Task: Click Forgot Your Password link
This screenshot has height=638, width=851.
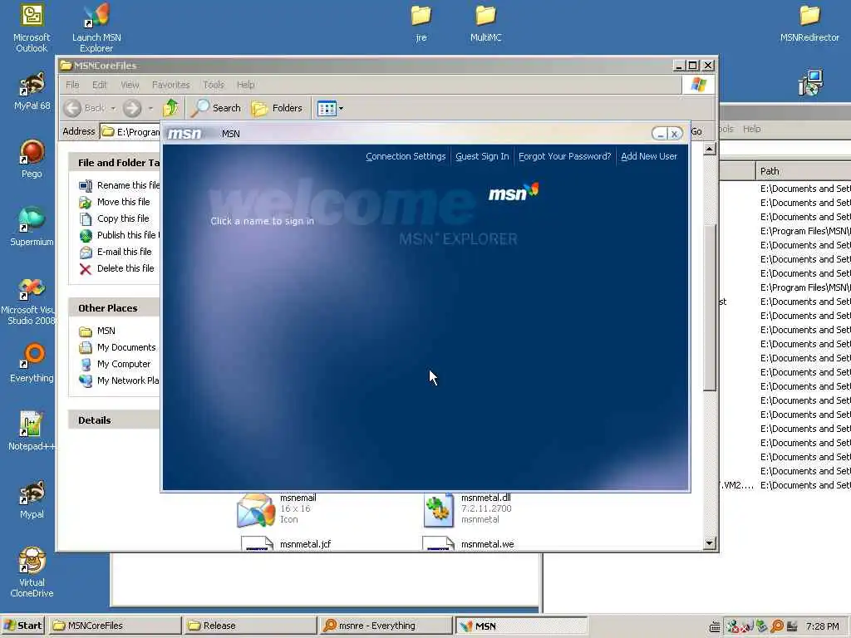Action: [564, 156]
